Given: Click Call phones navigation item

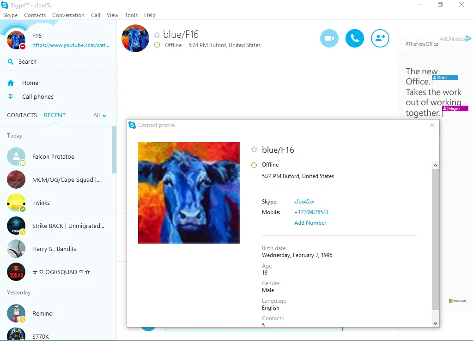Looking at the screenshot, I should 38,97.
